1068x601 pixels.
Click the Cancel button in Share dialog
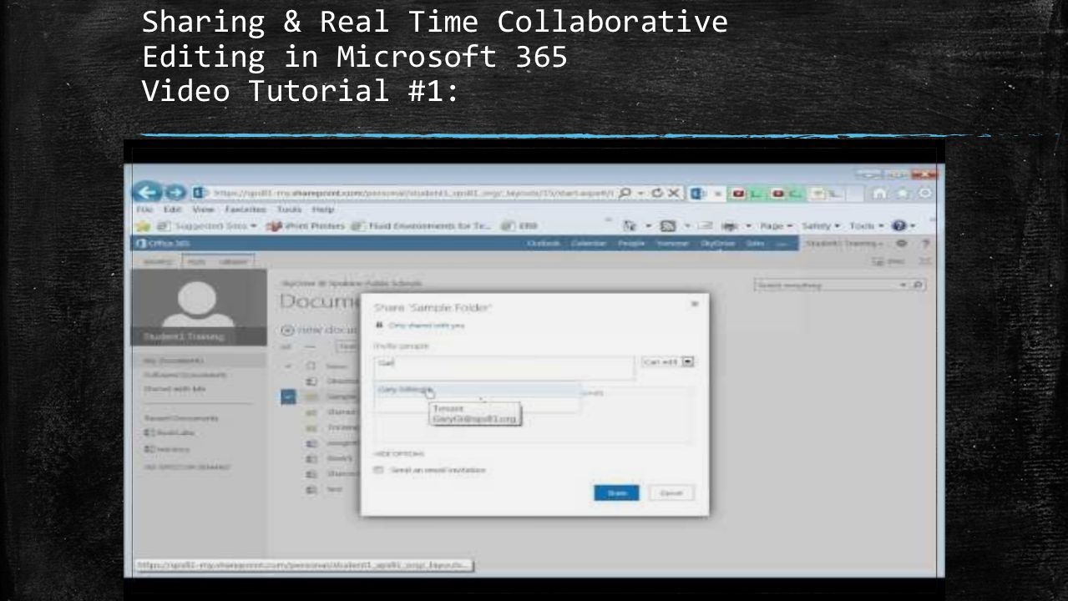(671, 492)
